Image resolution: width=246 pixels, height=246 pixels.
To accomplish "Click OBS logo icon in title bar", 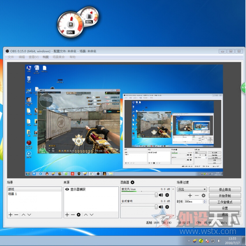I will (7, 51).
